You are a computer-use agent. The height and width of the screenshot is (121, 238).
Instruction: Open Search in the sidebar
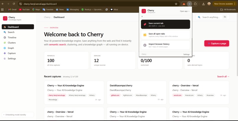18,32
